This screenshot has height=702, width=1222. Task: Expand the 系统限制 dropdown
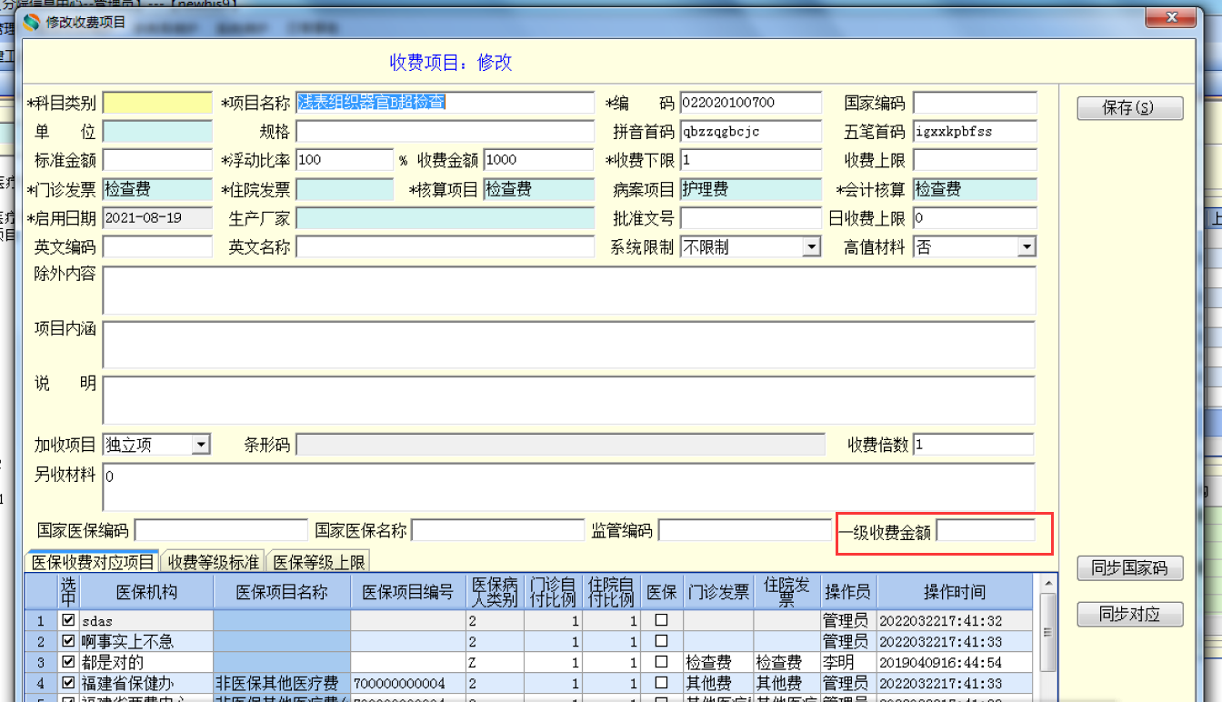812,246
